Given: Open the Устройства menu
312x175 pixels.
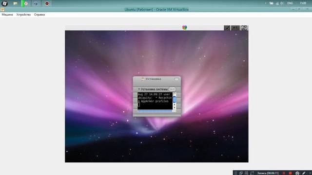Looking at the screenshot, I should pos(23,15).
